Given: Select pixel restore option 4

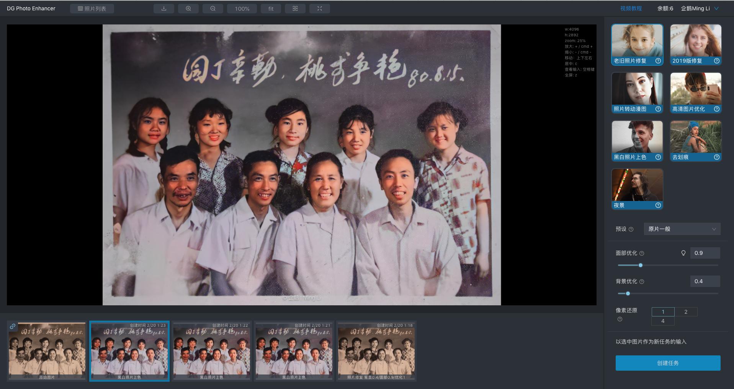Looking at the screenshot, I should point(663,321).
